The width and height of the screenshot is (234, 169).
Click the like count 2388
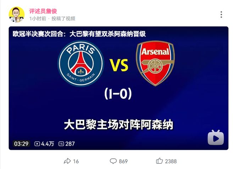[x=171, y=161]
